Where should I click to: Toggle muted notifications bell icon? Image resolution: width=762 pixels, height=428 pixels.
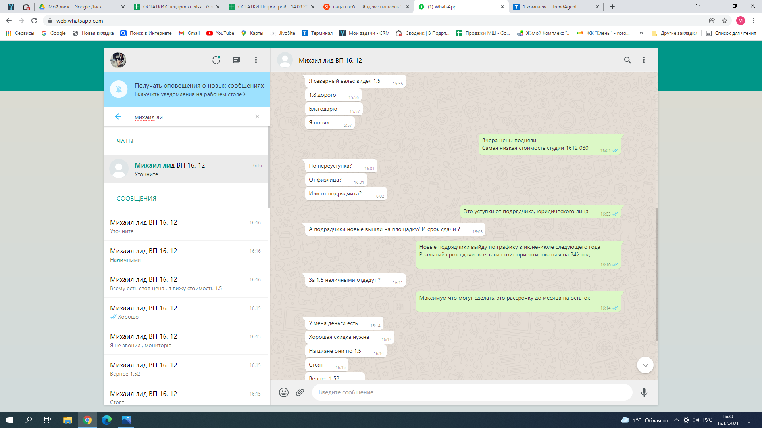click(x=119, y=89)
